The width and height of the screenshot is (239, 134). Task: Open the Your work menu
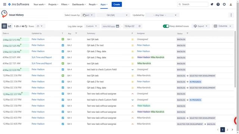39,4
